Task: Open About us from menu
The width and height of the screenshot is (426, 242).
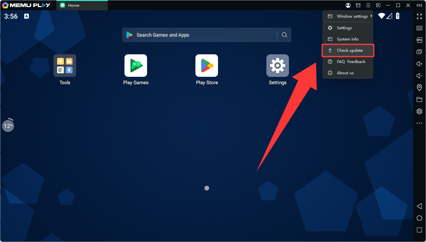Action: point(345,73)
